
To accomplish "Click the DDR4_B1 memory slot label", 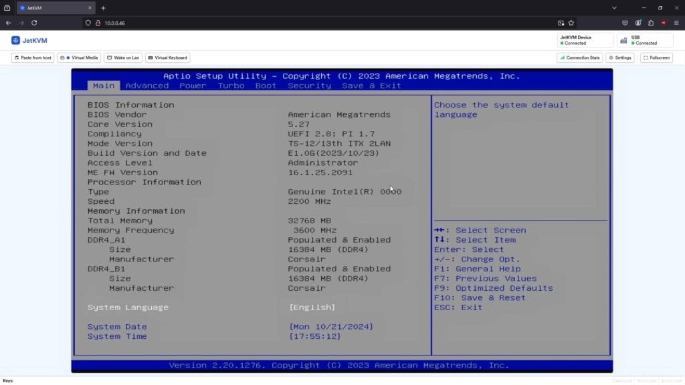I will [x=106, y=269].
